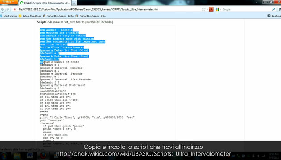Open the search engine Google icon dropdown
The width and height of the screenshot is (281, 160).
pos(219,9)
